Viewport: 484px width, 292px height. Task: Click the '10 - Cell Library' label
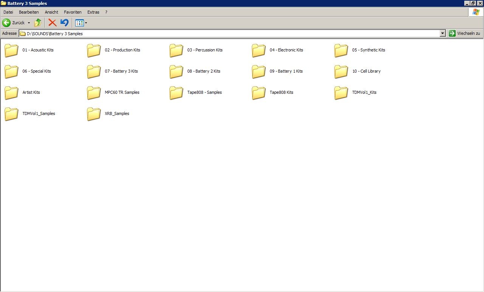[366, 71]
